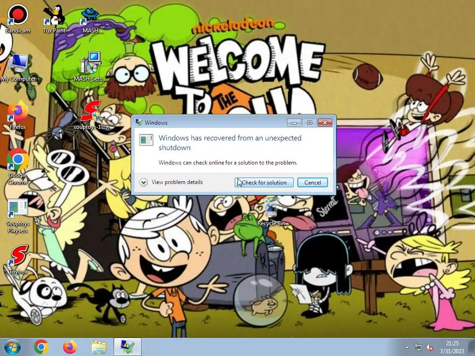Screen dimensions: 475x356
Task: Open the clock showing 21:25
Action: point(452,347)
